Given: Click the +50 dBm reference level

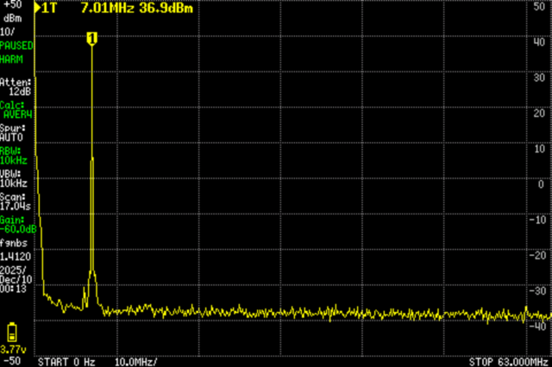Looking at the screenshot, I should [12, 9].
